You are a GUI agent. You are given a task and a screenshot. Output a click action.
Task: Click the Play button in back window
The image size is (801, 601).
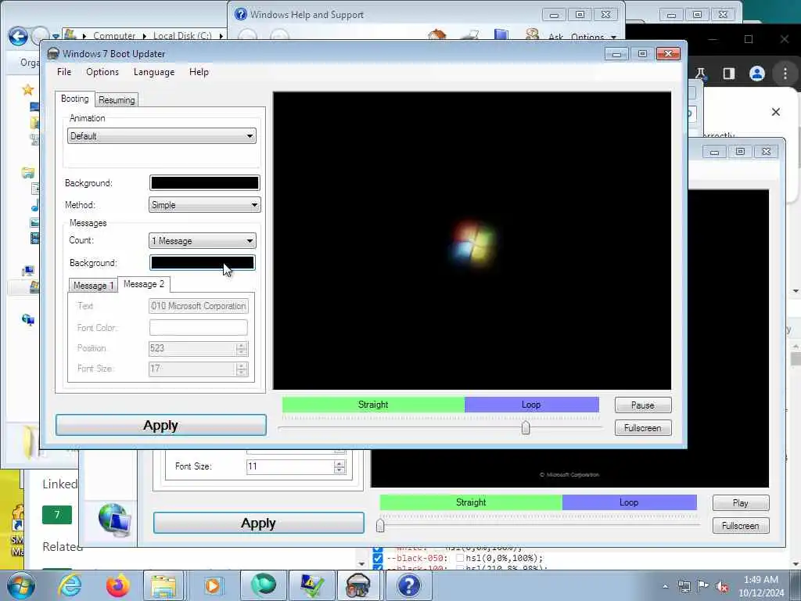(x=740, y=503)
